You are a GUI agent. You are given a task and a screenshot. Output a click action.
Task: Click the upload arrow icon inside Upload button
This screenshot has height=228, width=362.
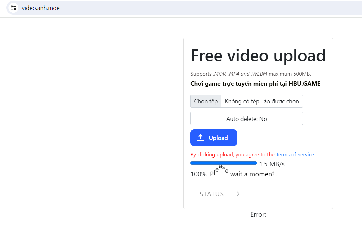pyautogui.click(x=200, y=138)
